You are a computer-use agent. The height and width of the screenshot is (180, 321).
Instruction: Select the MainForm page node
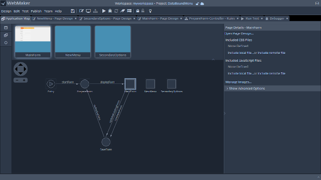tap(130, 84)
